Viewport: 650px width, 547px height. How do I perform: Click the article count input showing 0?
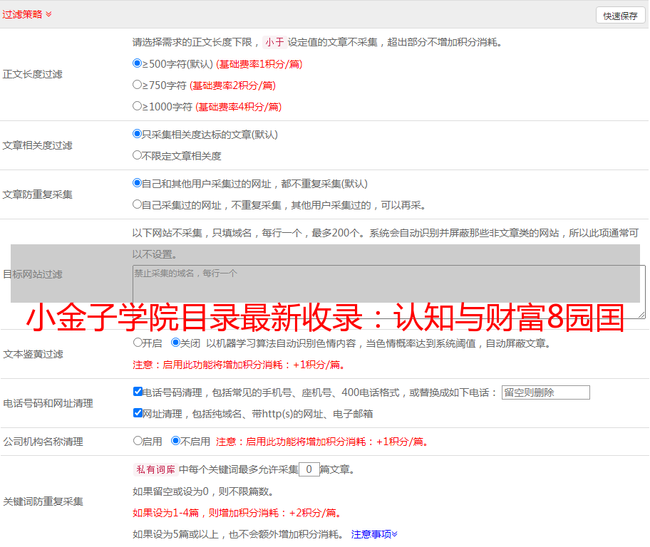click(x=309, y=469)
